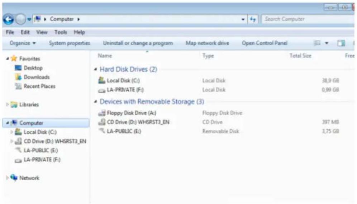The image size is (357, 204).
Task: Click the Hard Disk Drives (2) heading
Action: coord(128,69)
